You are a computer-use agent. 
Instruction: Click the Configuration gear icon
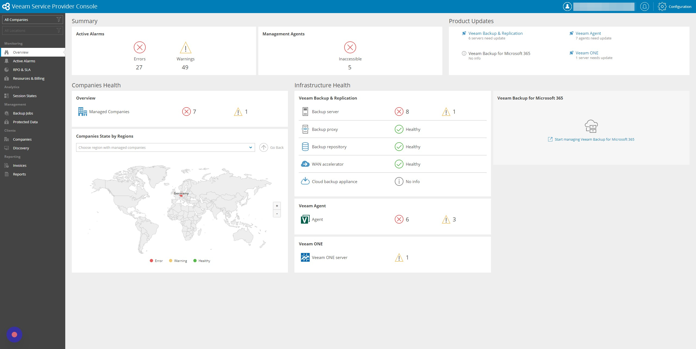[x=662, y=7]
